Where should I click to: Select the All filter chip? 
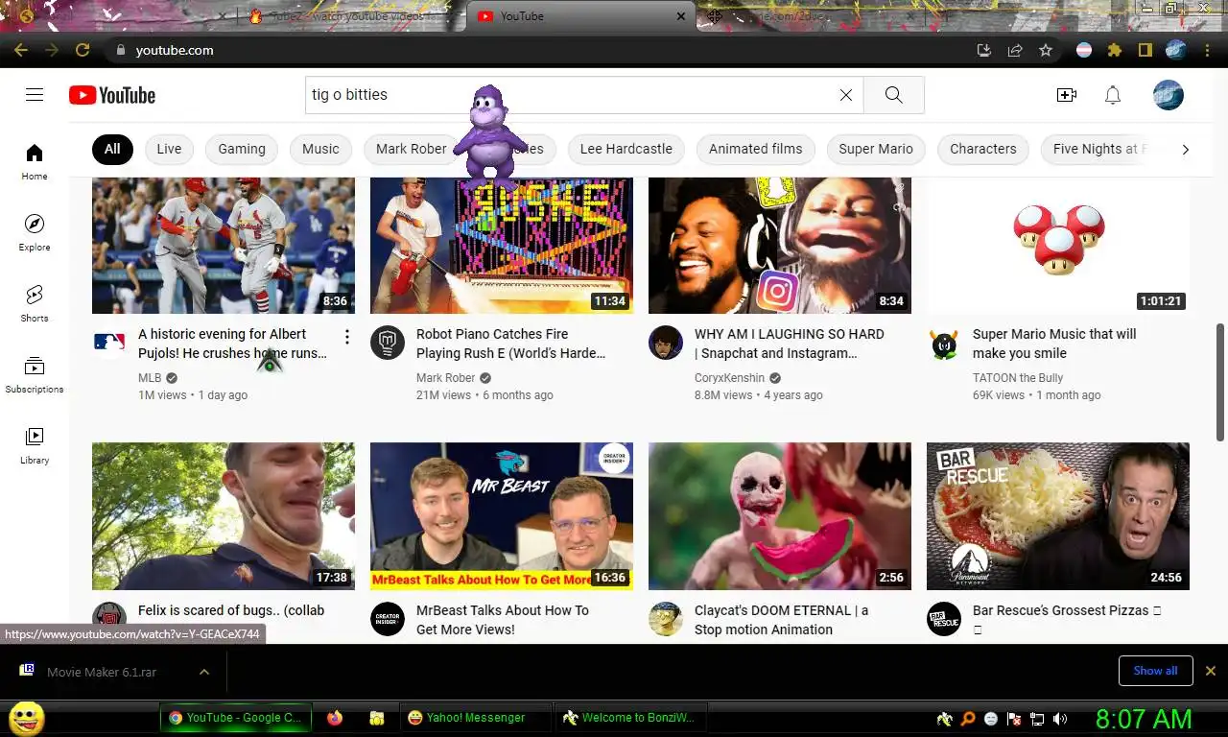coord(112,149)
